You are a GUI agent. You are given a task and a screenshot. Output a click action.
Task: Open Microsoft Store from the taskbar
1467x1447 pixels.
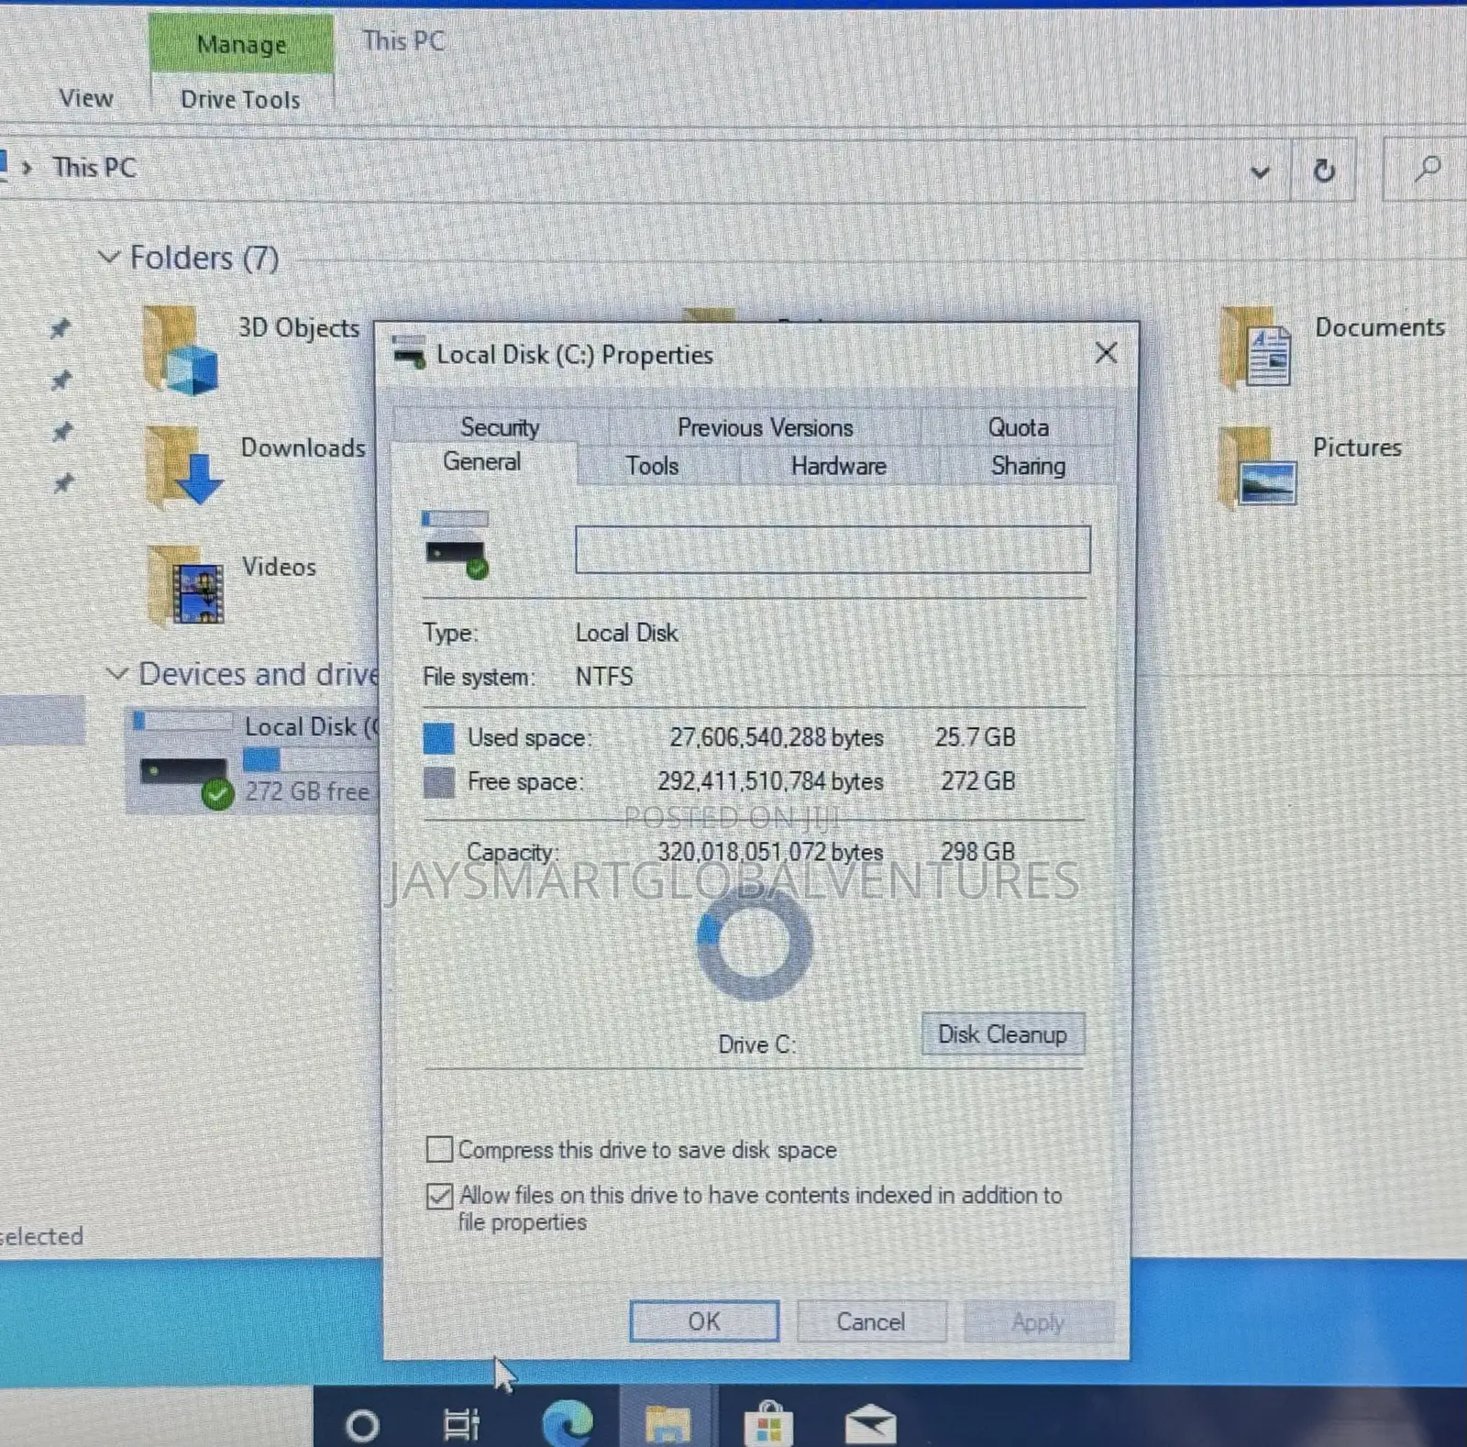(768, 1422)
